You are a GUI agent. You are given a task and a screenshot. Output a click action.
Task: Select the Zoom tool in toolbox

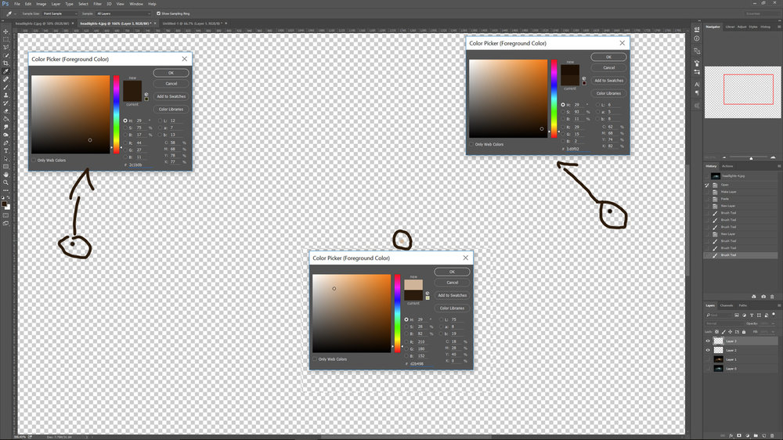pyautogui.click(x=6, y=182)
